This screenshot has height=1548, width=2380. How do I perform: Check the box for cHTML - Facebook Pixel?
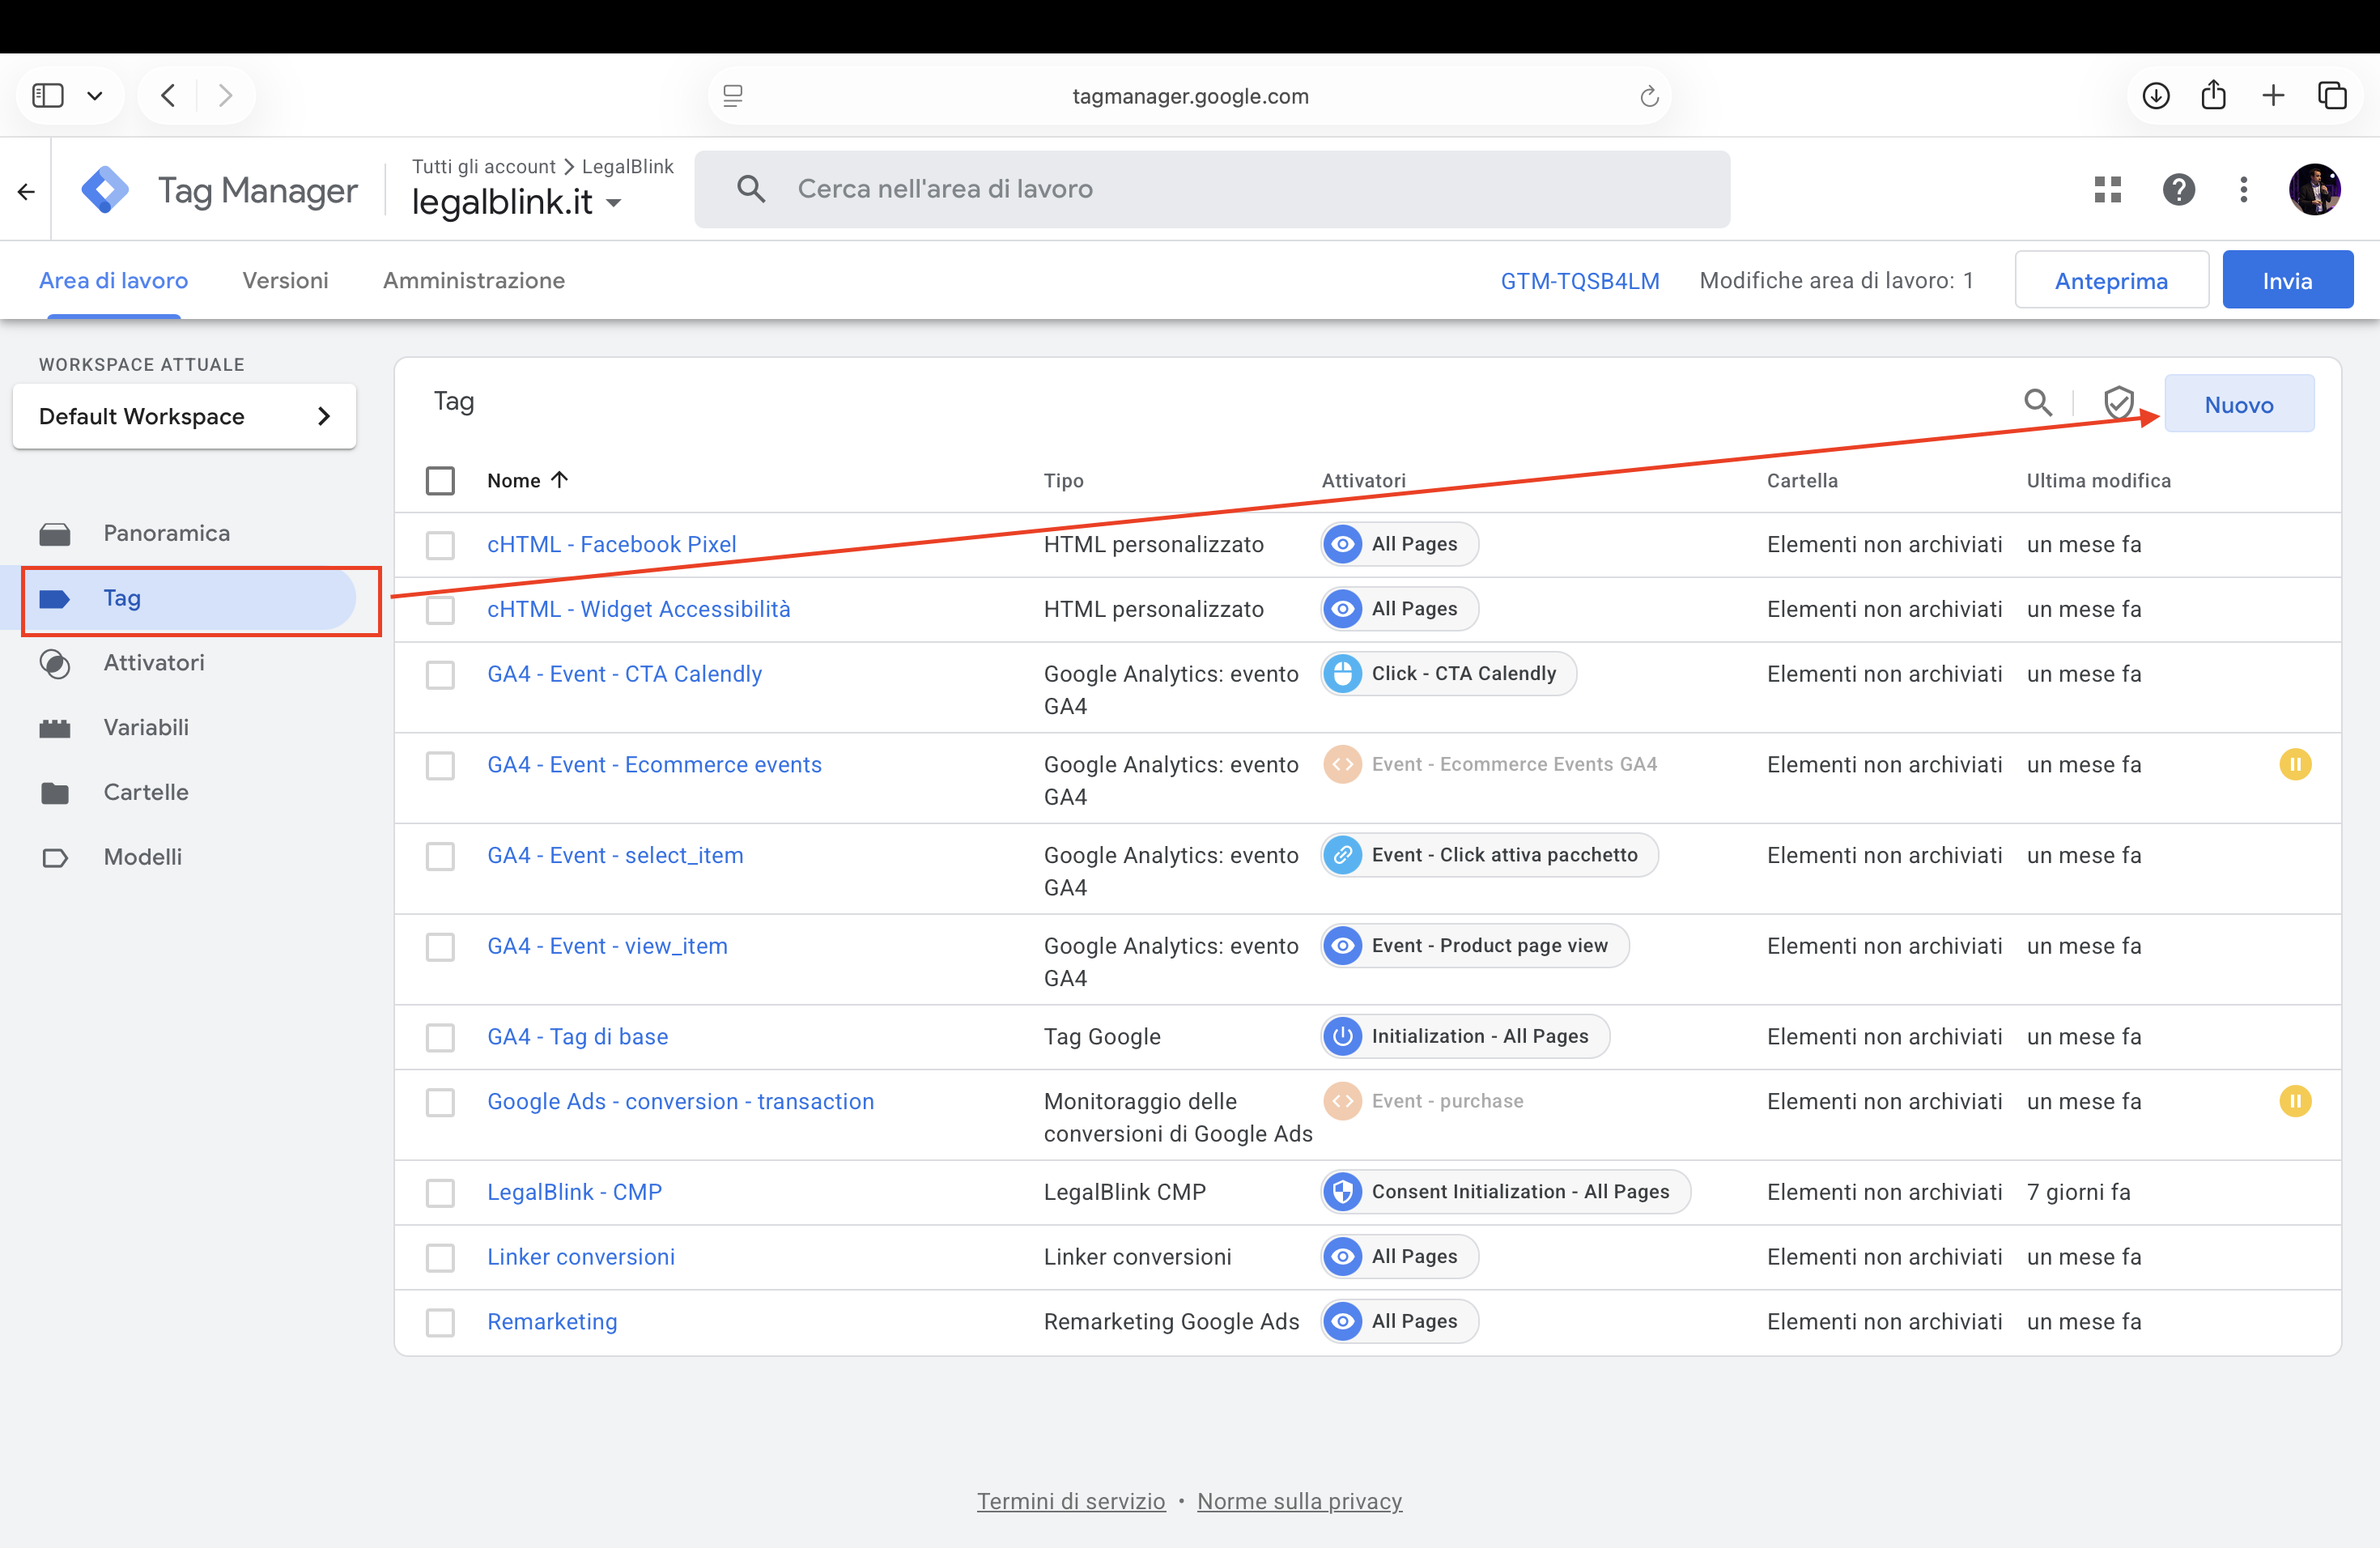point(440,545)
